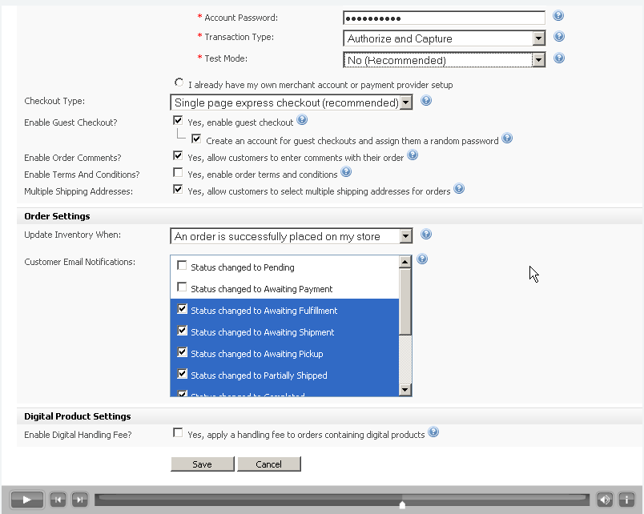This screenshot has width=644, height=514.
Task: Show help for Checkout Type dropdown
Action: coord(426,101)
